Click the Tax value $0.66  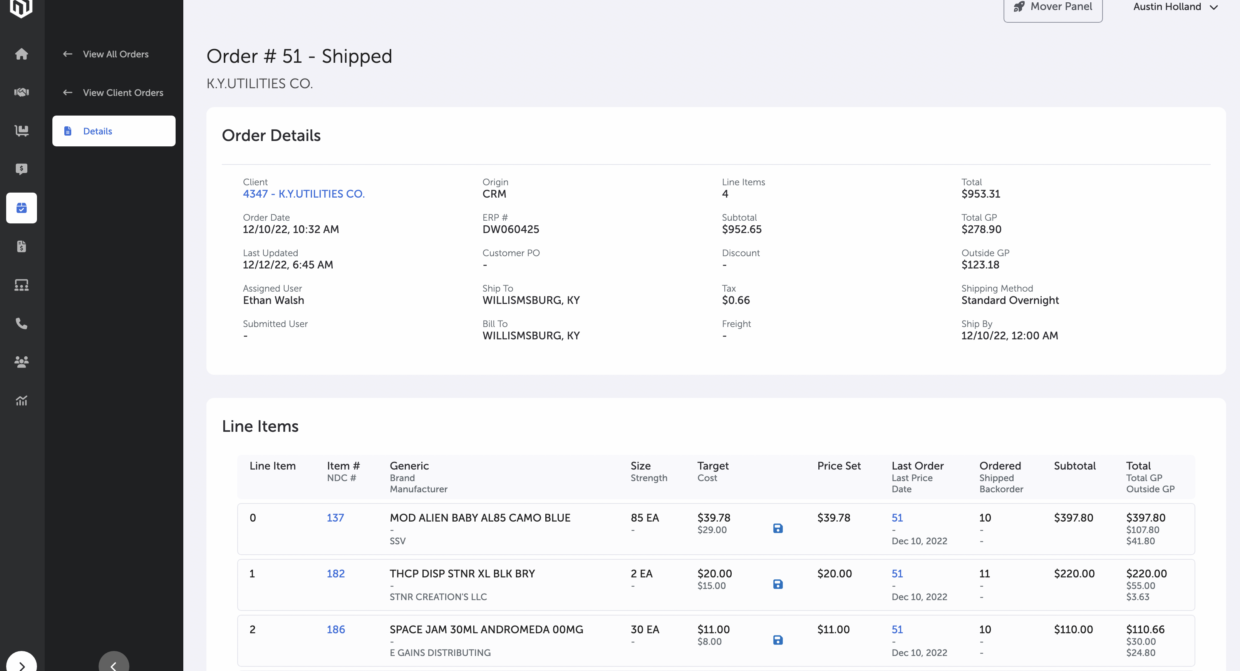click(x=736, y=300)
